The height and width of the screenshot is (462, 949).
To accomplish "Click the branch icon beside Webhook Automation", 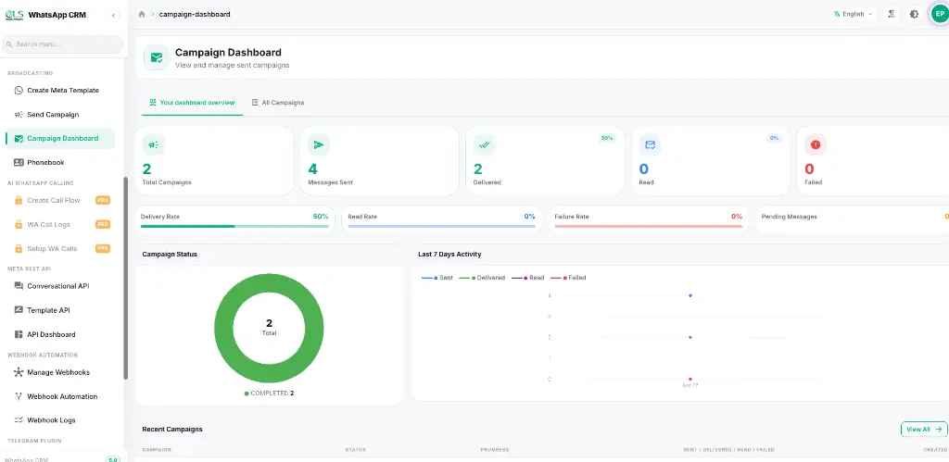I will point(19,396).
